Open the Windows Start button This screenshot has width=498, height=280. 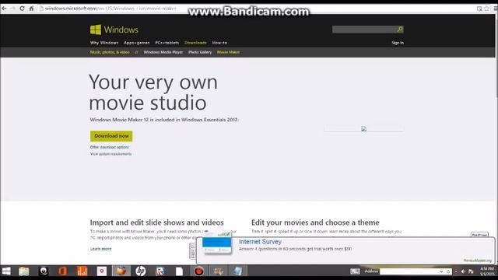coord(6,271)
